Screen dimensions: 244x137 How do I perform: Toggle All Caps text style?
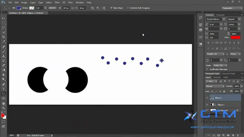pos(217,43)
